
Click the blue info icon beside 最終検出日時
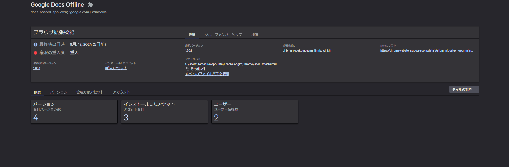pos(36,44)
